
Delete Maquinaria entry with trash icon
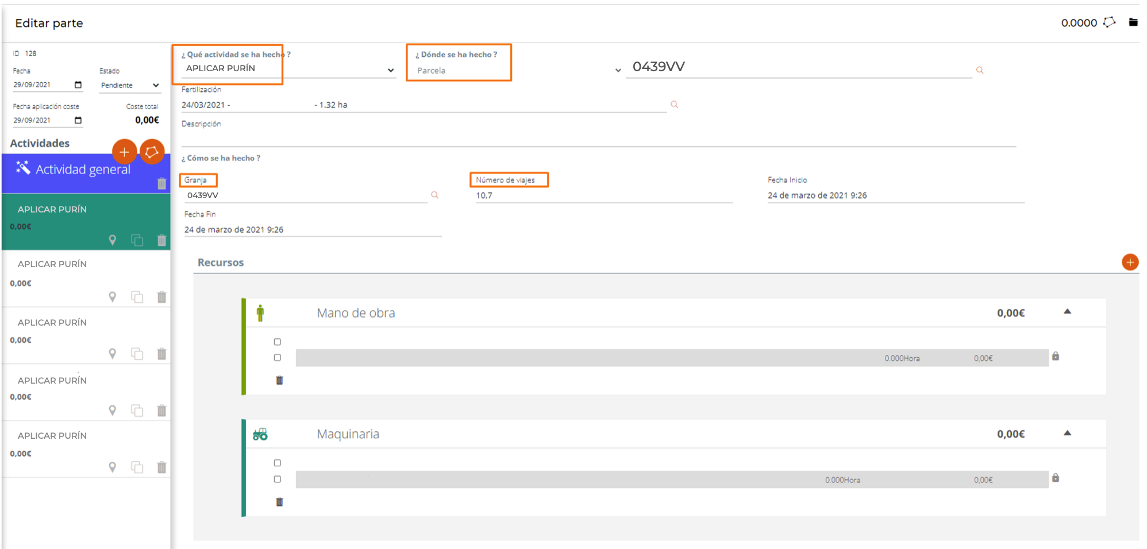pos(279,502)
